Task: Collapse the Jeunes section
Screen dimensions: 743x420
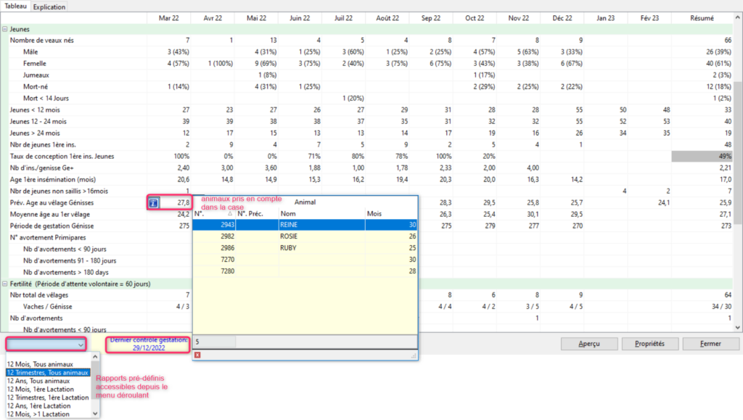Action: [6, 29]
